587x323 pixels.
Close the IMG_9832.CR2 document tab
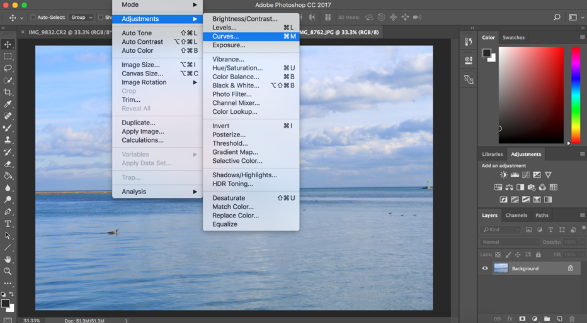click(23, 32)
